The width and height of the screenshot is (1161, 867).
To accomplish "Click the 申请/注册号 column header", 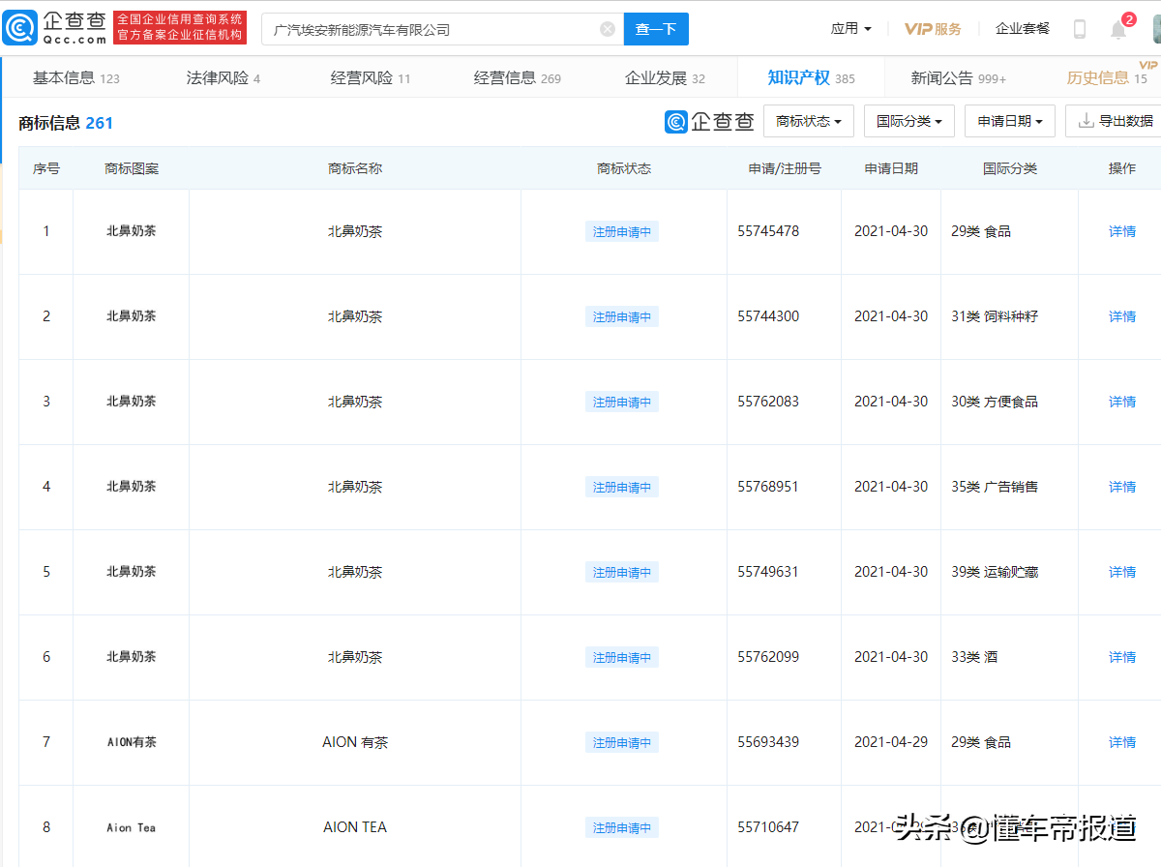I will (785, 168).
